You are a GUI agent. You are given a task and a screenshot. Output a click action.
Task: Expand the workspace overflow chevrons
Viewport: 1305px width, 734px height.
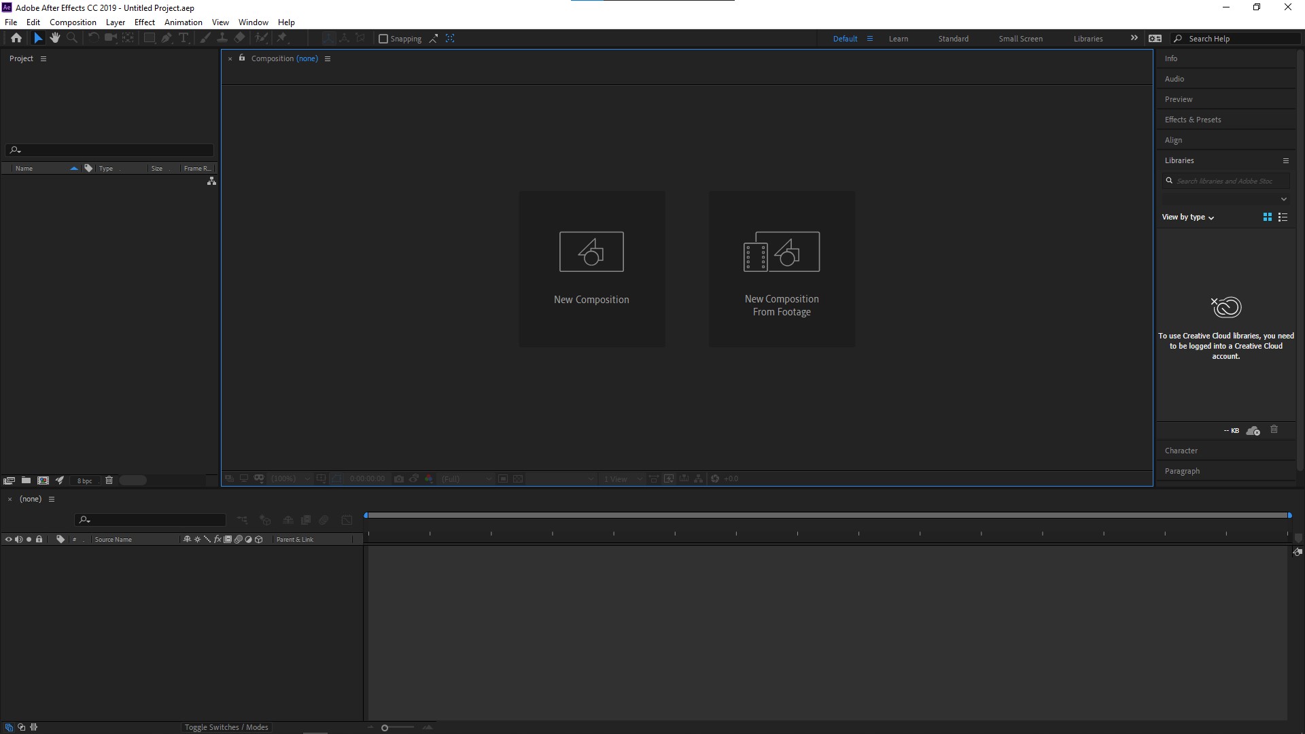pos(1134,38)
